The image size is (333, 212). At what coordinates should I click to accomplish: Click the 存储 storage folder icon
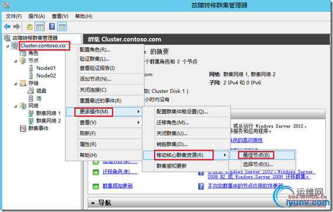(23, 83)
